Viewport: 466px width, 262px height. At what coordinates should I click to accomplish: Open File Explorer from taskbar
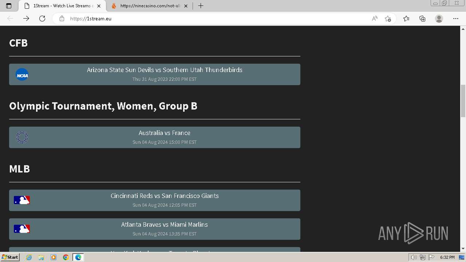coord(41,257)
